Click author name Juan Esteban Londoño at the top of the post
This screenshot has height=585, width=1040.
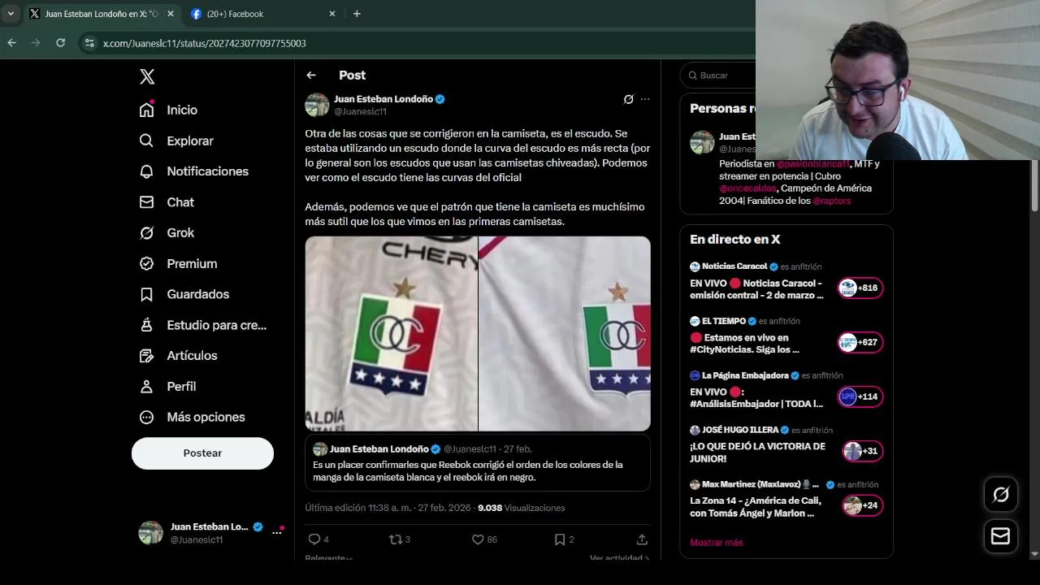point(383,99)
